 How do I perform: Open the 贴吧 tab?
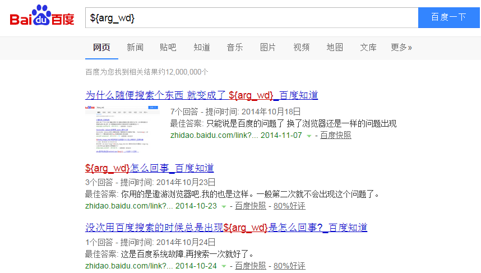(x=168, y=48)
